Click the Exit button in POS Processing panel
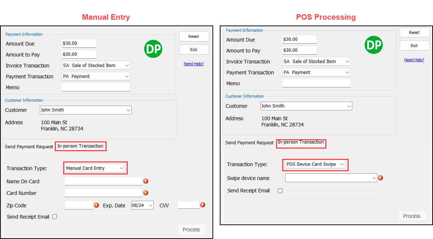 pyautogui.click(x=414, y=45)
